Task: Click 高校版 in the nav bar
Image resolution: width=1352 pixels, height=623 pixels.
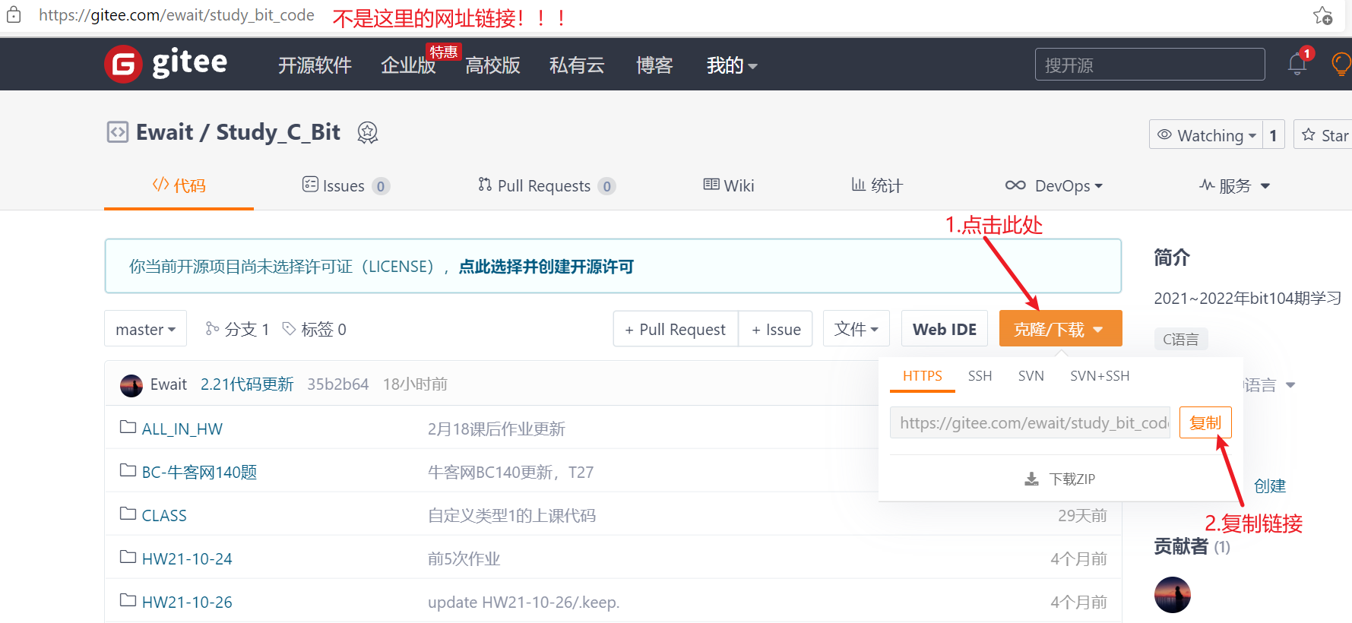Action: tap(492, 65)
